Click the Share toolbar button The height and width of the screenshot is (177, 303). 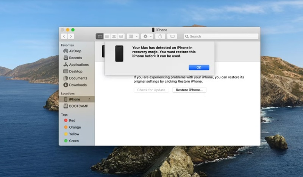click(x=160, y=36)
